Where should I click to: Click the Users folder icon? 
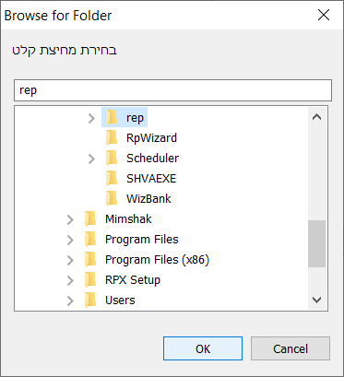click(x=90, y=300)
